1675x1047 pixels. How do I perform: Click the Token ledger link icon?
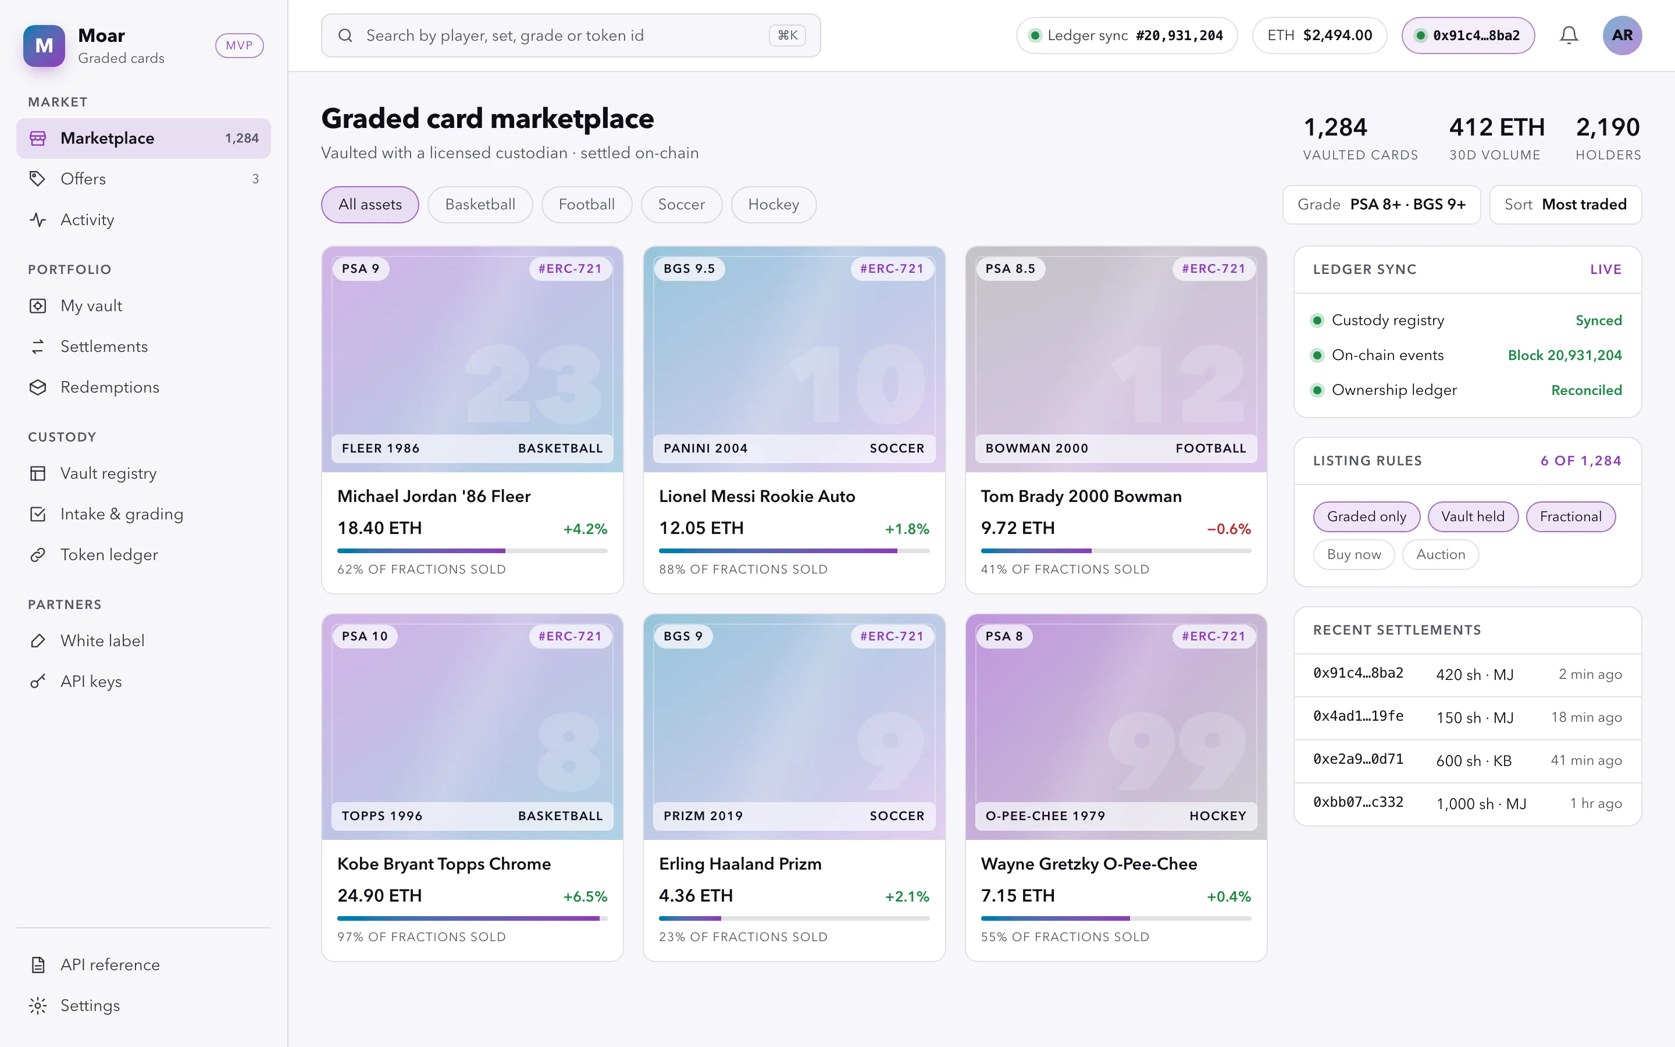coord(38,555)
